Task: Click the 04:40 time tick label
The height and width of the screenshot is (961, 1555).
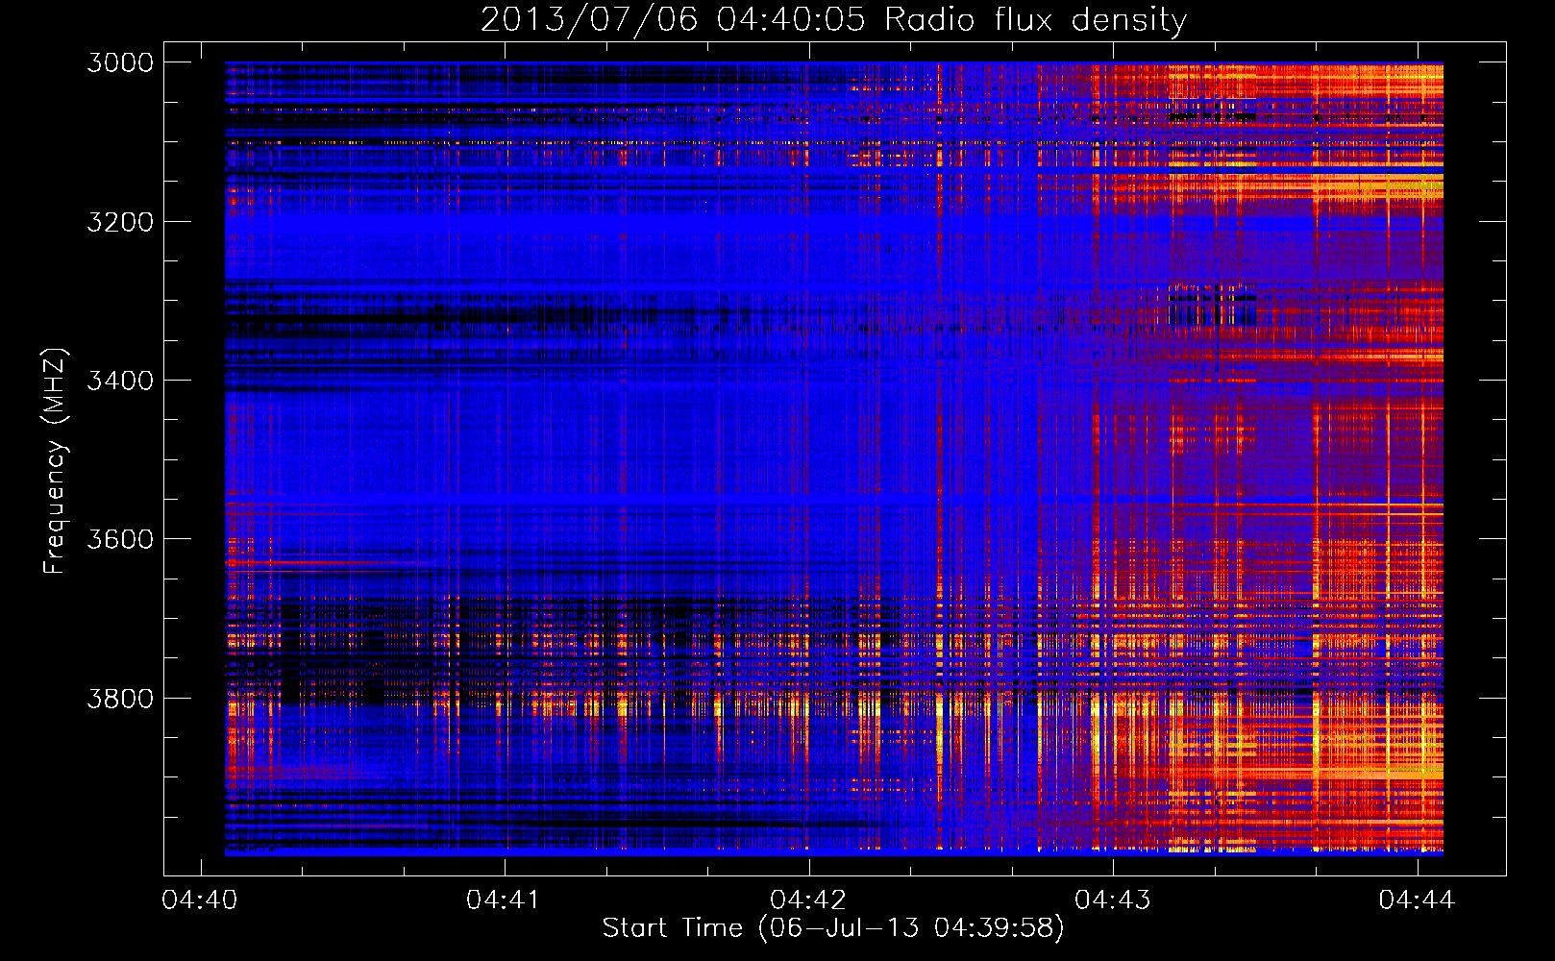Action: (200, 900)
